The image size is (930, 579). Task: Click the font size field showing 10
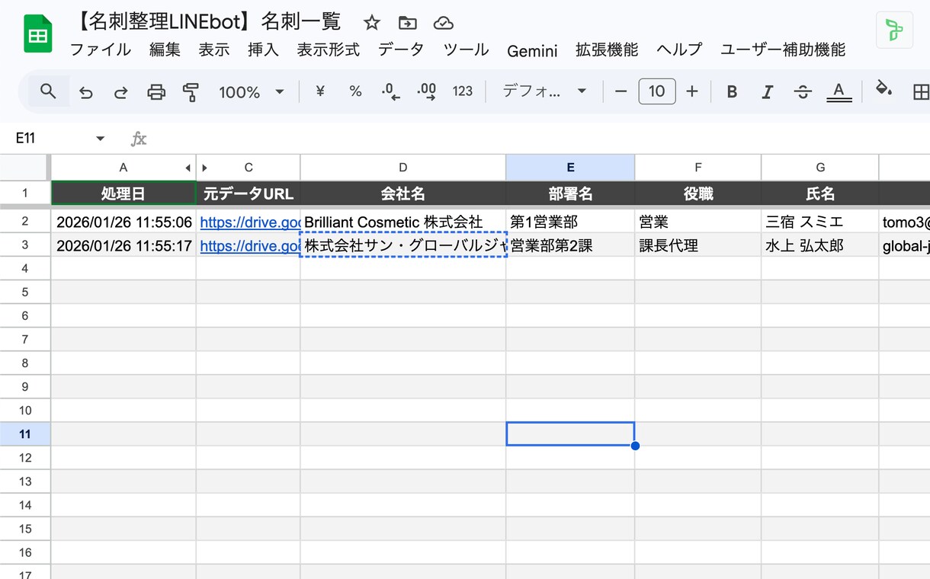[x=657, y=91]
